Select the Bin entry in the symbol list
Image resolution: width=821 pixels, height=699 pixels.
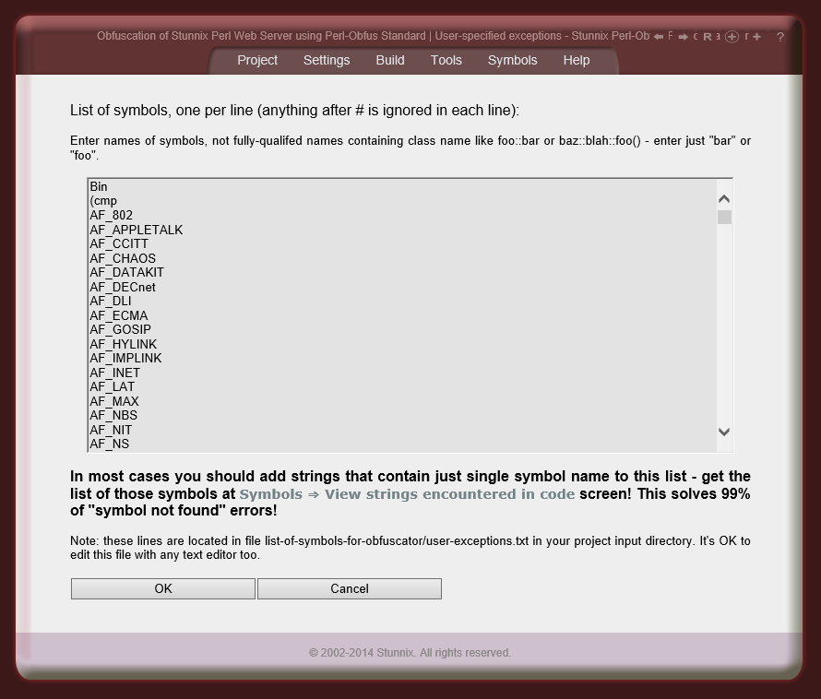pos(96,187)
